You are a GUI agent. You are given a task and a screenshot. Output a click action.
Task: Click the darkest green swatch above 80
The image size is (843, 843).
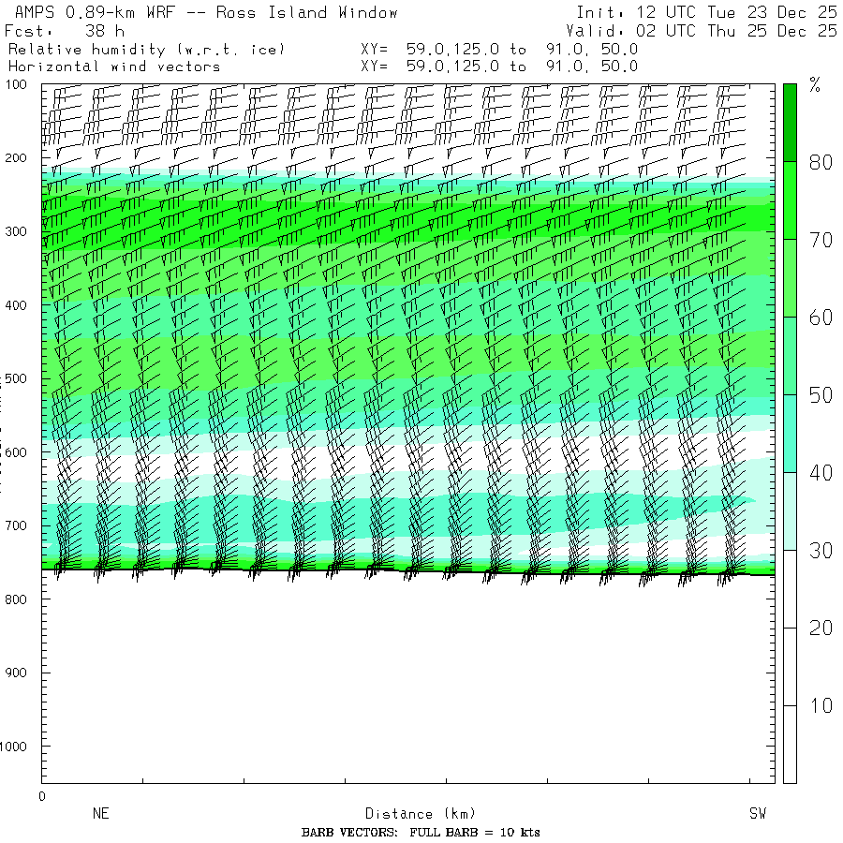pyautogui.click(x=790, y=122)
